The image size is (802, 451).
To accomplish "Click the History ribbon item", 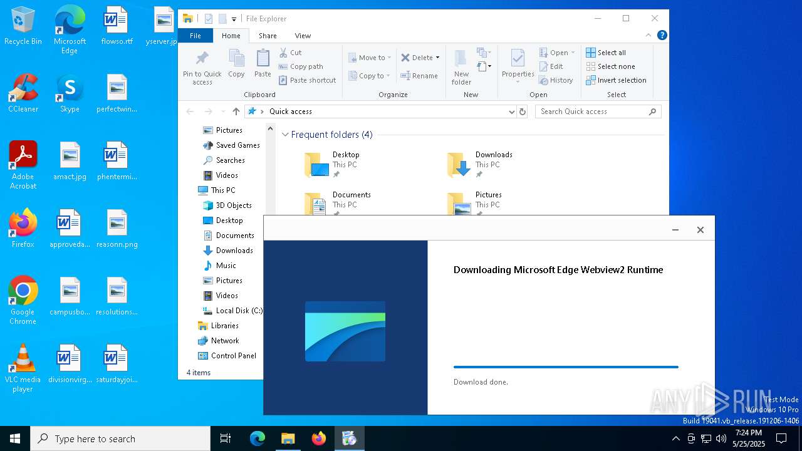I will coord(556,80).
